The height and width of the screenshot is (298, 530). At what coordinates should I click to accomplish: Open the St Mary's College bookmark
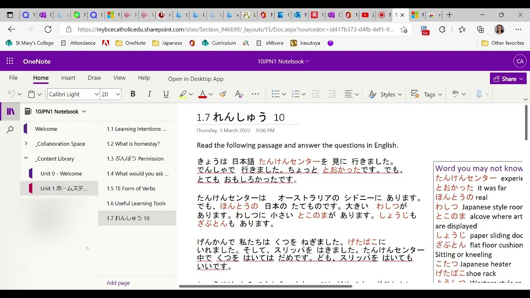pyautogui.click(x=30, y=43)
